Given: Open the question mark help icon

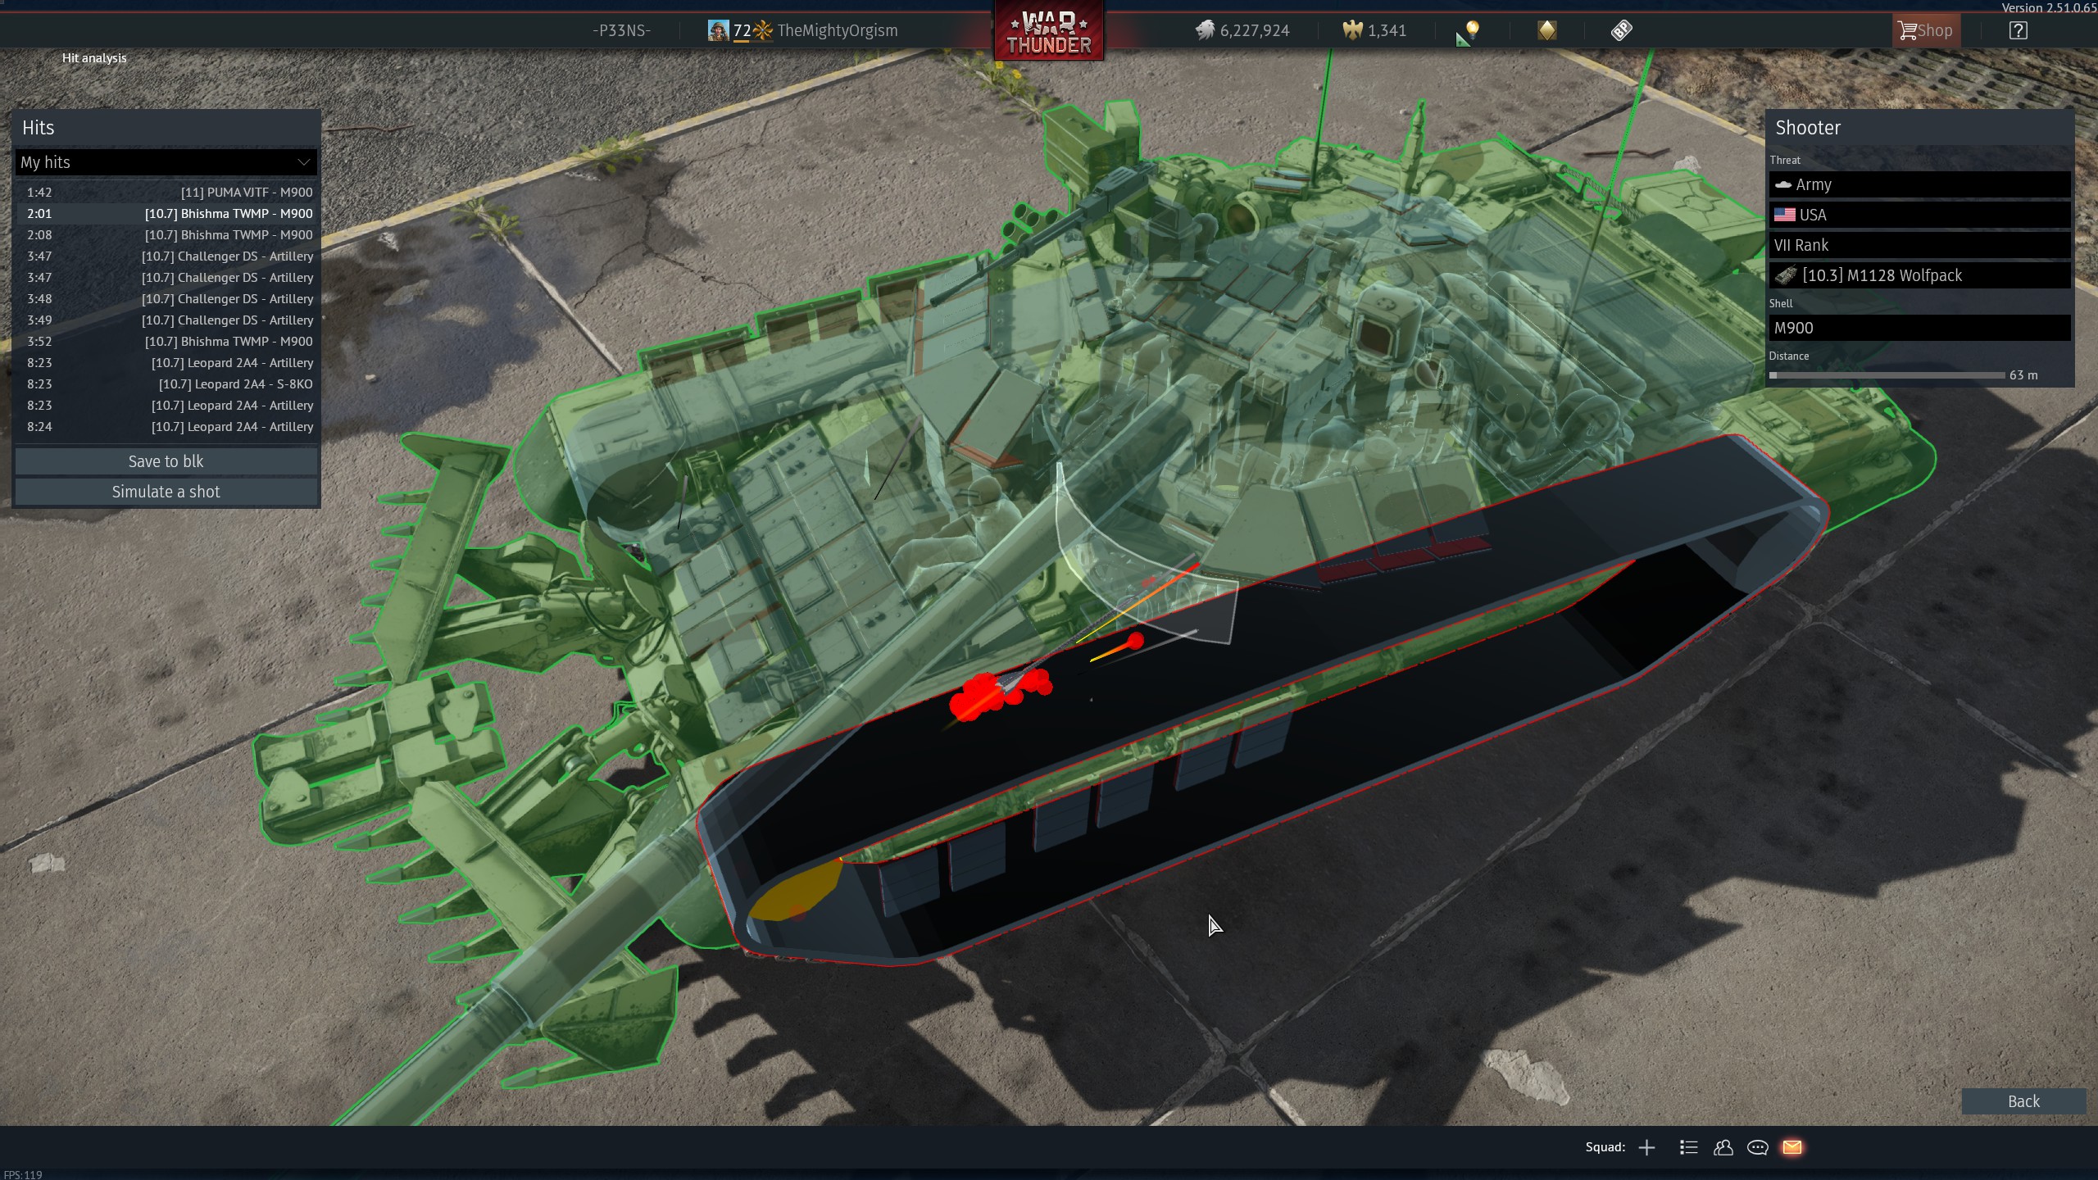Looking at the screenshot, I should click(x=2018, y=30).
